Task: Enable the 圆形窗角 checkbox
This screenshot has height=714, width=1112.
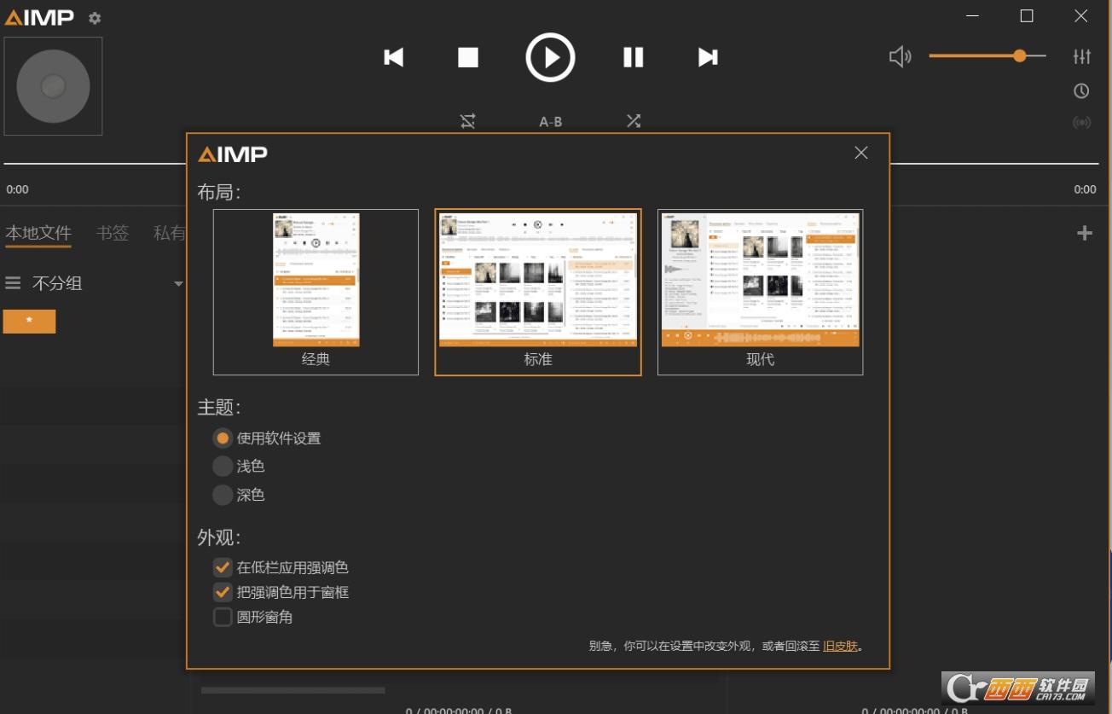Action: (x=223, y=617)
